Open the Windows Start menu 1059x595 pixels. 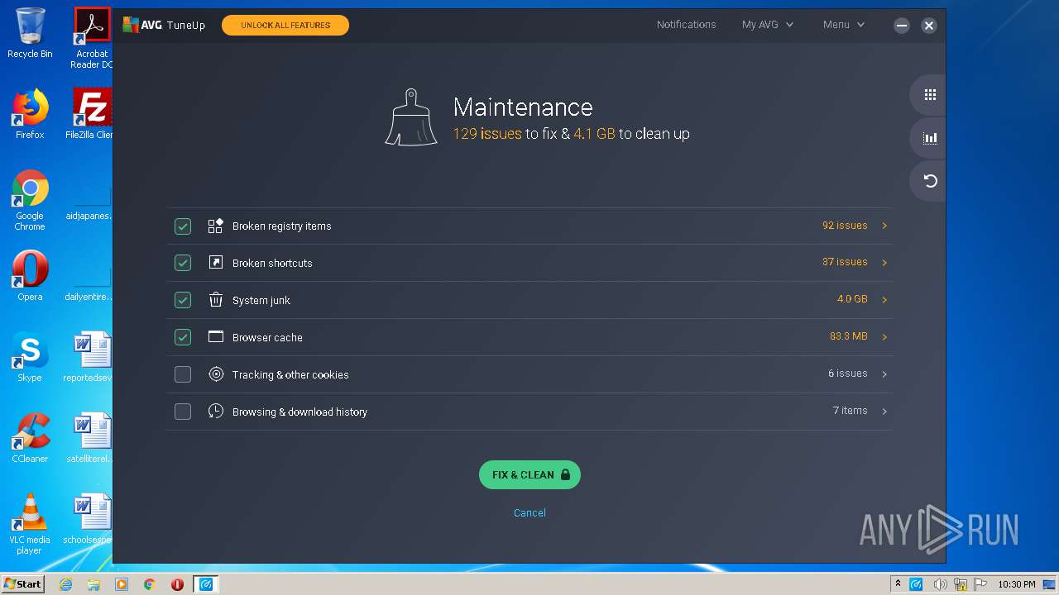23,584
